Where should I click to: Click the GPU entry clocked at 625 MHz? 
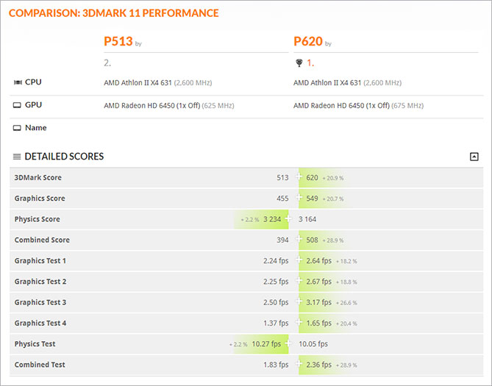coord(169,106)
